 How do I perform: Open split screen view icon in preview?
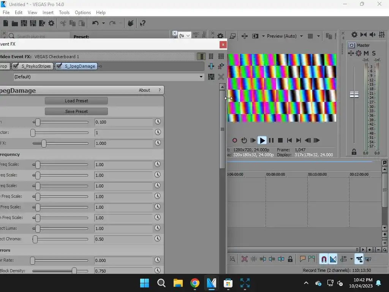click(255, 36)
